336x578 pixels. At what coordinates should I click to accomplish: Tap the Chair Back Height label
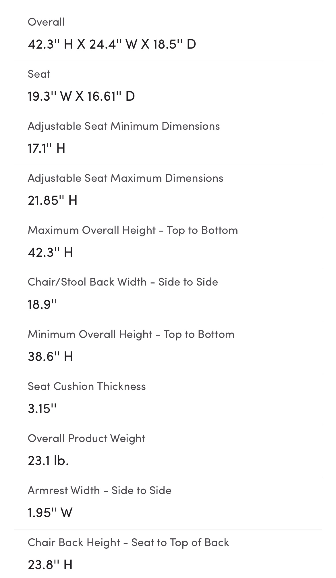(128, 543)
